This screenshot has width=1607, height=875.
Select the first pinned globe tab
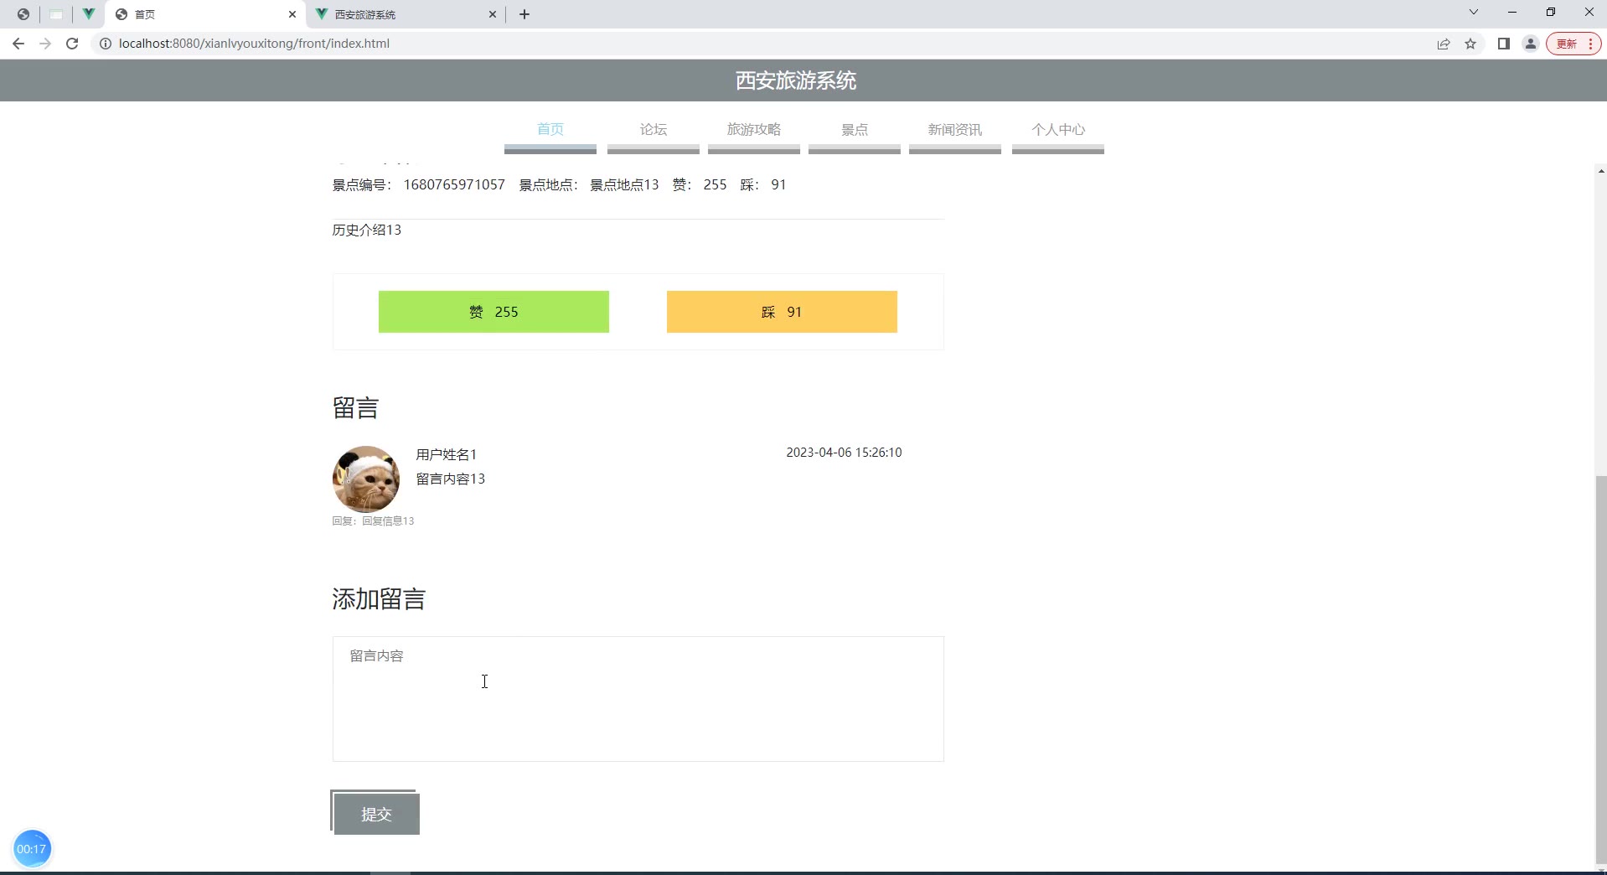[23, 14]
